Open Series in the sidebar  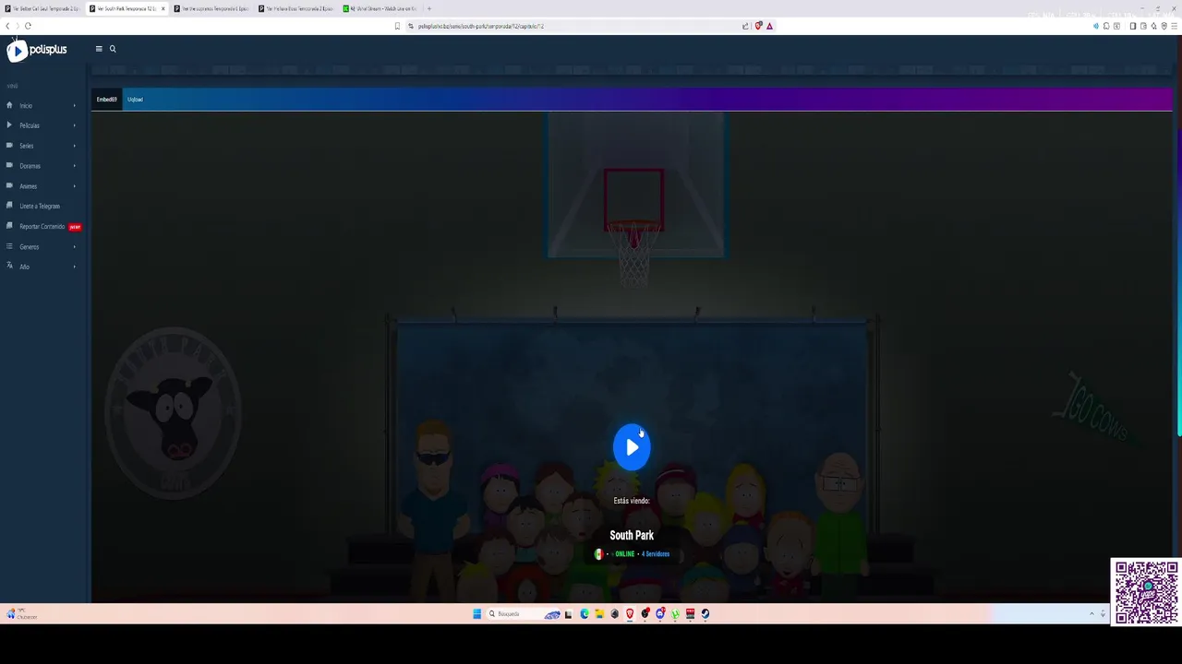point(27,146)
